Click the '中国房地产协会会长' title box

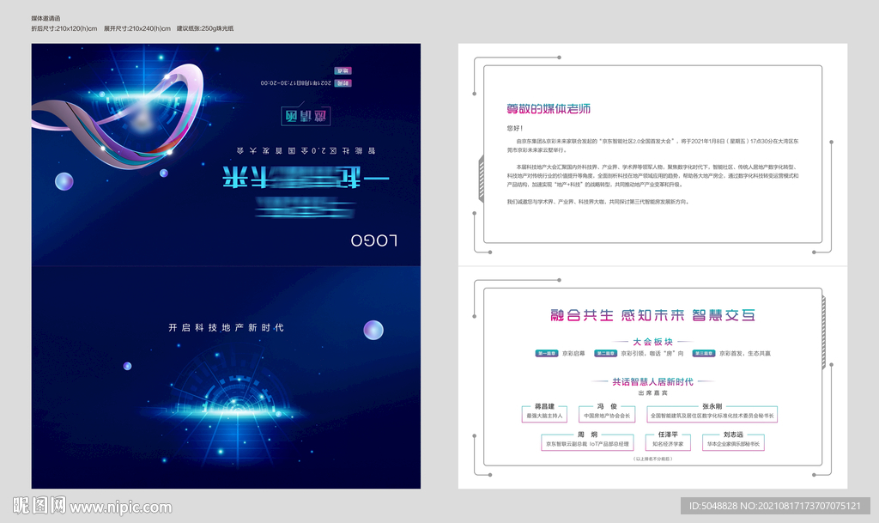[x=607, y=416]
